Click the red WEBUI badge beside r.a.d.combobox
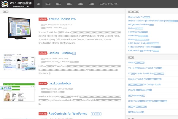Image resolution: width=178 pixels, height=119 pixels. 43,83
